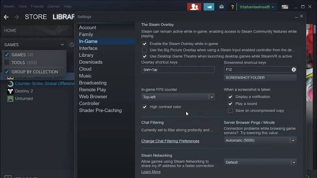Toggle Use Desktop Game Theatre checkbox
Screen dimensions: 317x178
click(145, 56)
